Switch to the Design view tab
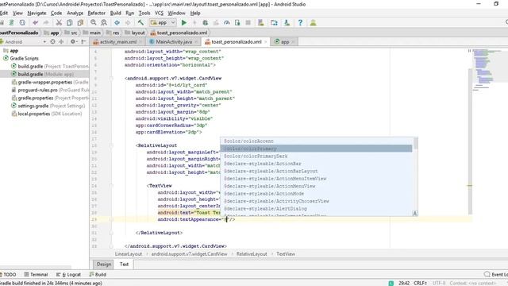Viewport: 508px width, 286px height. (x=104, y=265)
